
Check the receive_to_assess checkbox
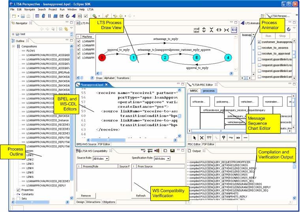coord(259,48)
